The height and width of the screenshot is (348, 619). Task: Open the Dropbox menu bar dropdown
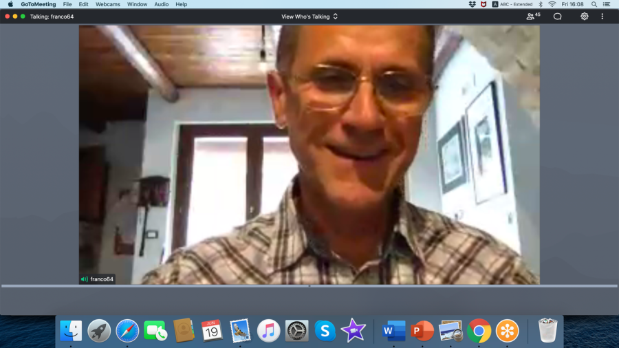pyautogui.click(x=472, y=4)
